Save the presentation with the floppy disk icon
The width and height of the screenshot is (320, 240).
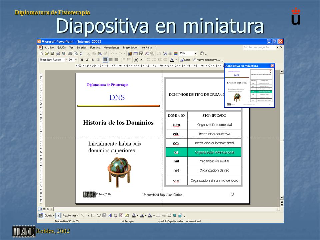(x=52, y=53)
